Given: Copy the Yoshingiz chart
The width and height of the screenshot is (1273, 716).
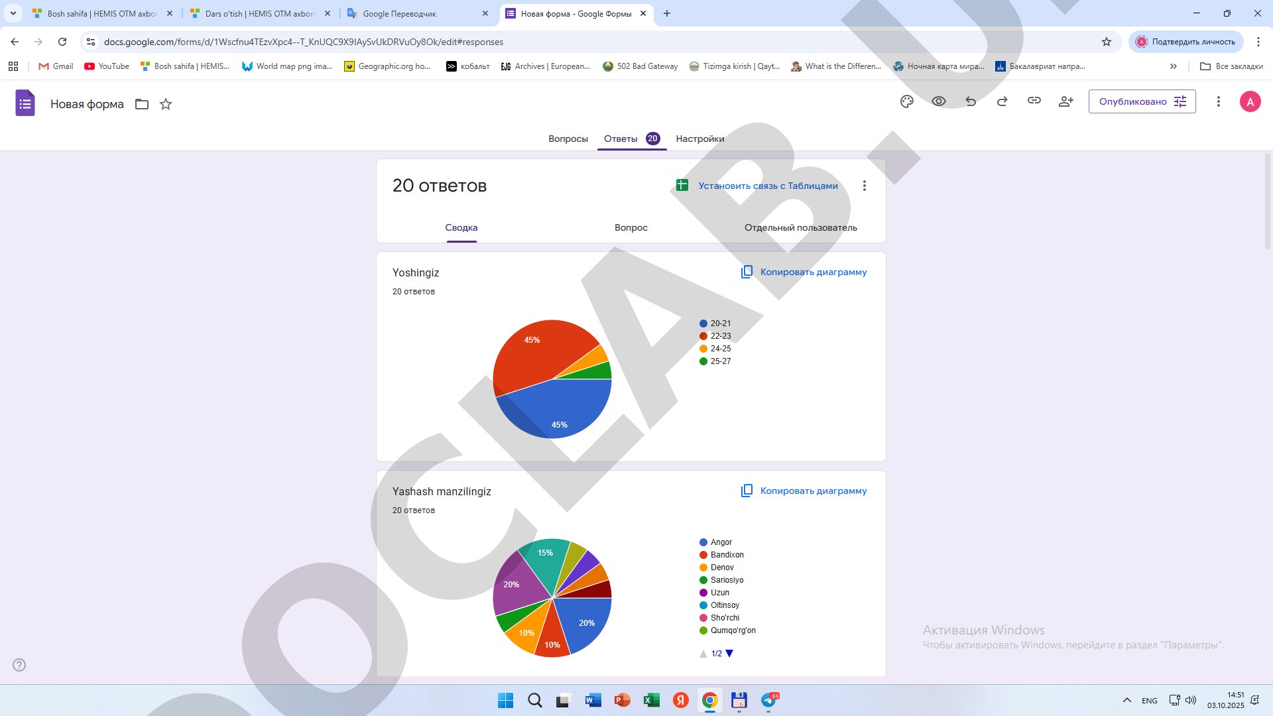Looking at the screenshot, I should pyautogui.click(x=804, y=272).
